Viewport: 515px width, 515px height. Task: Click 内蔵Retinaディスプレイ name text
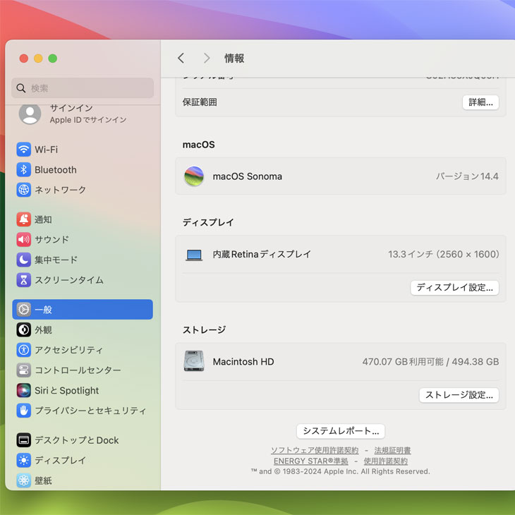[262, 254]
